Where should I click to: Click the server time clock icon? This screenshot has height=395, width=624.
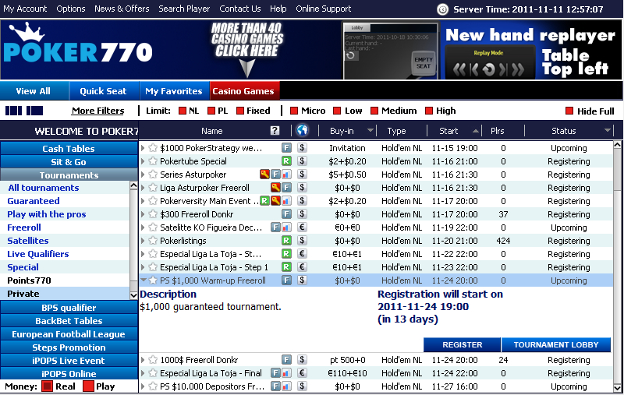click(x=442, y=9)
